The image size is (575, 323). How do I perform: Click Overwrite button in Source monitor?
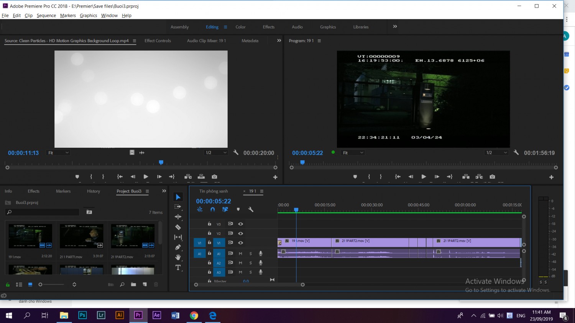click(201, 176)
